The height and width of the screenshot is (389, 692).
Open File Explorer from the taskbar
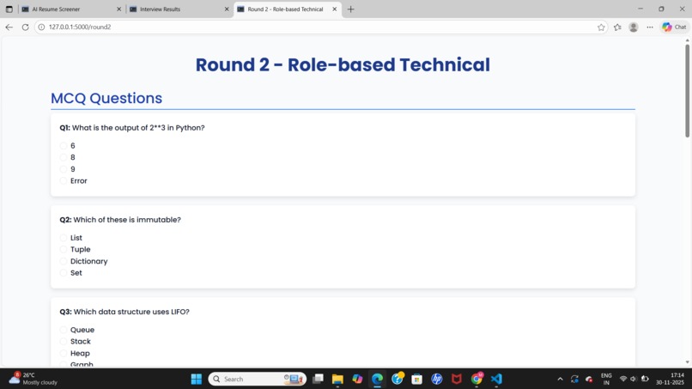(337, 379)
